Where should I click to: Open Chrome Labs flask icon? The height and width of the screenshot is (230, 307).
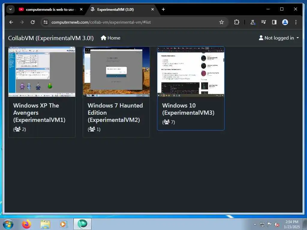pyautogui.click(x=252, y=22)
